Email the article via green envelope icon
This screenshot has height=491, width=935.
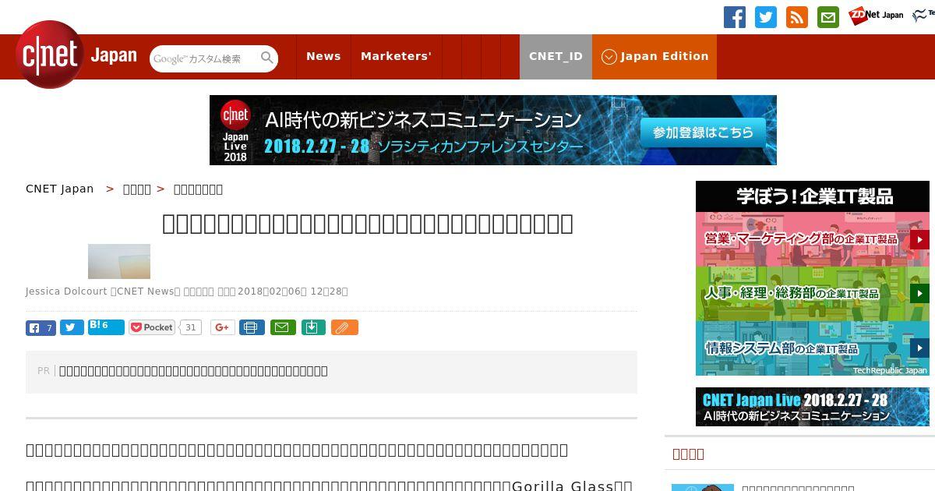[x=283, y=328]
